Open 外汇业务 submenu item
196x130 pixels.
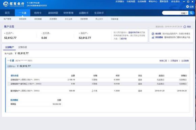point(69,19)
